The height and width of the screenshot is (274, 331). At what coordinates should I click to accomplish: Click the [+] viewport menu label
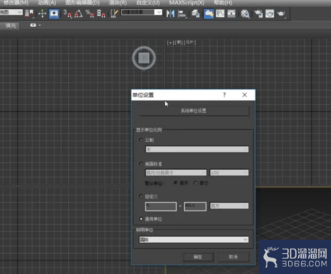pos(171,42)
